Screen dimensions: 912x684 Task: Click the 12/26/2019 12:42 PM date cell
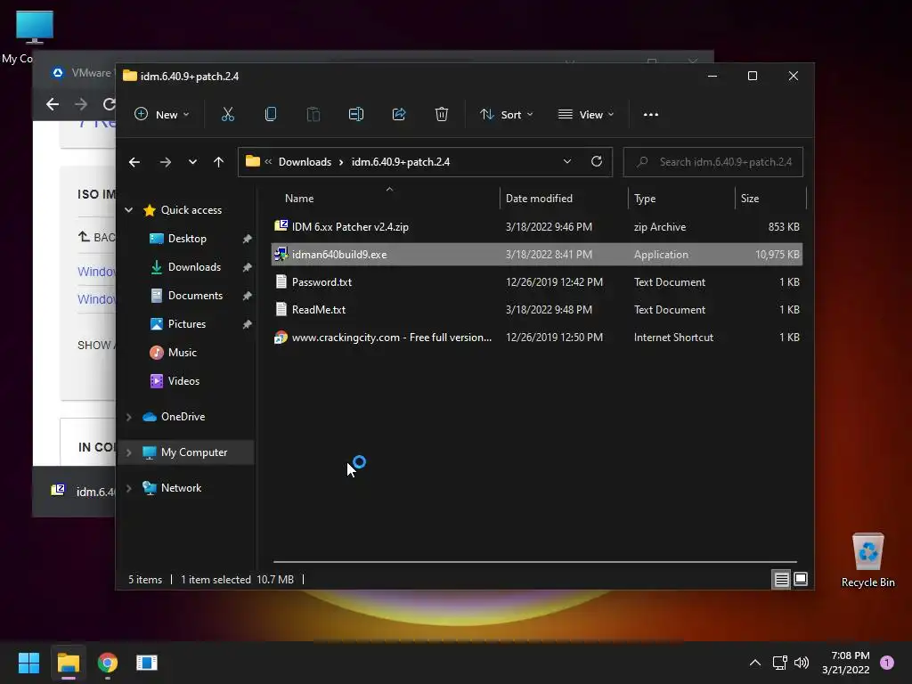pyautogui.click(x=554, y=282)
